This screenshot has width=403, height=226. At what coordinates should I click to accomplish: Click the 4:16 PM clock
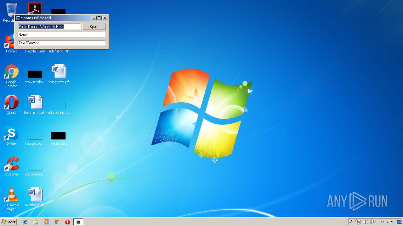tap(387, 222)
